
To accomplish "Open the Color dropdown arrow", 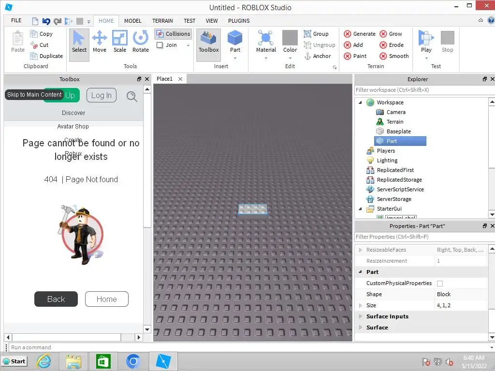I will 290,58.
